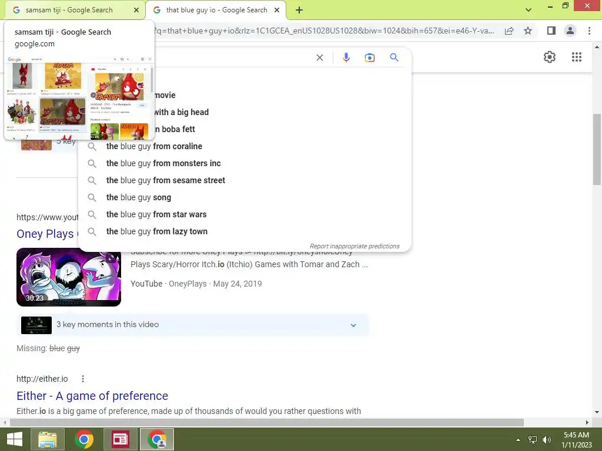This screenshot has width=602, height=451.
Task: Open File Explorer from taskbar
Action: pos(48,439)
